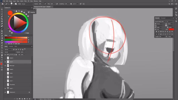Enable airbrush build-up effects
The width and height of the screenshot is (178, 100).
tap(57, 4)
